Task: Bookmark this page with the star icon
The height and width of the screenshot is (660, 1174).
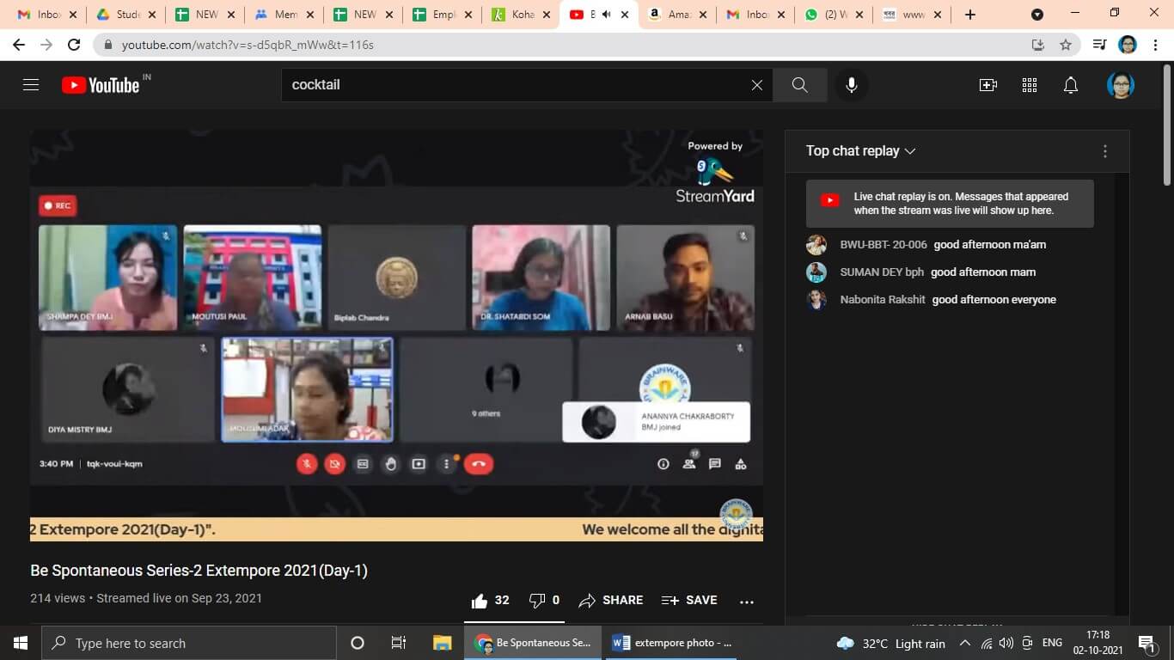Action: click(1066, 45)
